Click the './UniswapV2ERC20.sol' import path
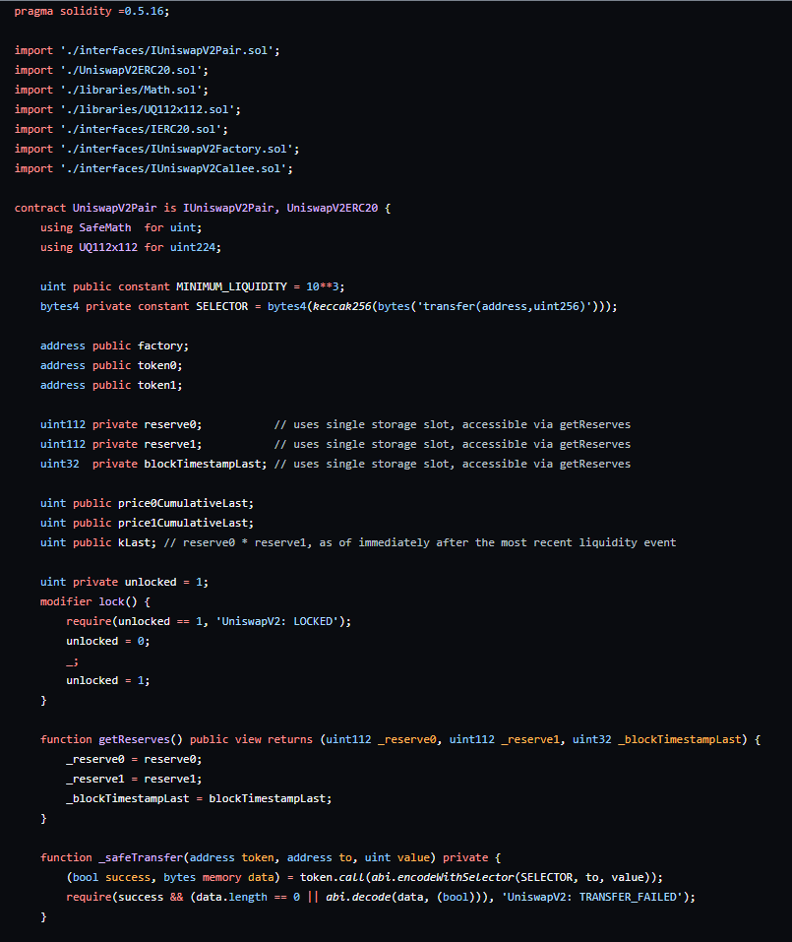Viewport: 792px width, 942px height. coord(132,70)
